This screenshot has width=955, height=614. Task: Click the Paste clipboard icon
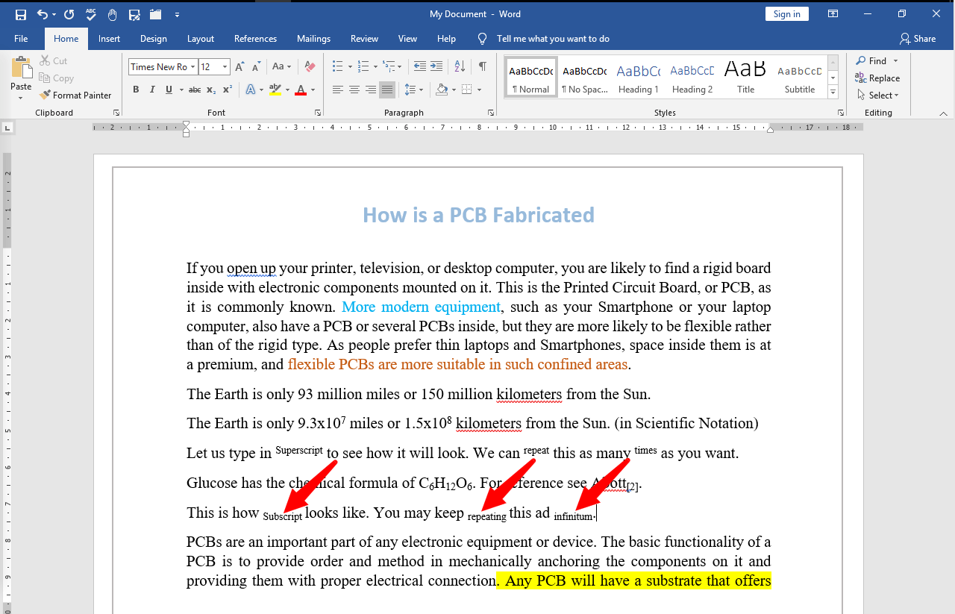tap(22, 68)
